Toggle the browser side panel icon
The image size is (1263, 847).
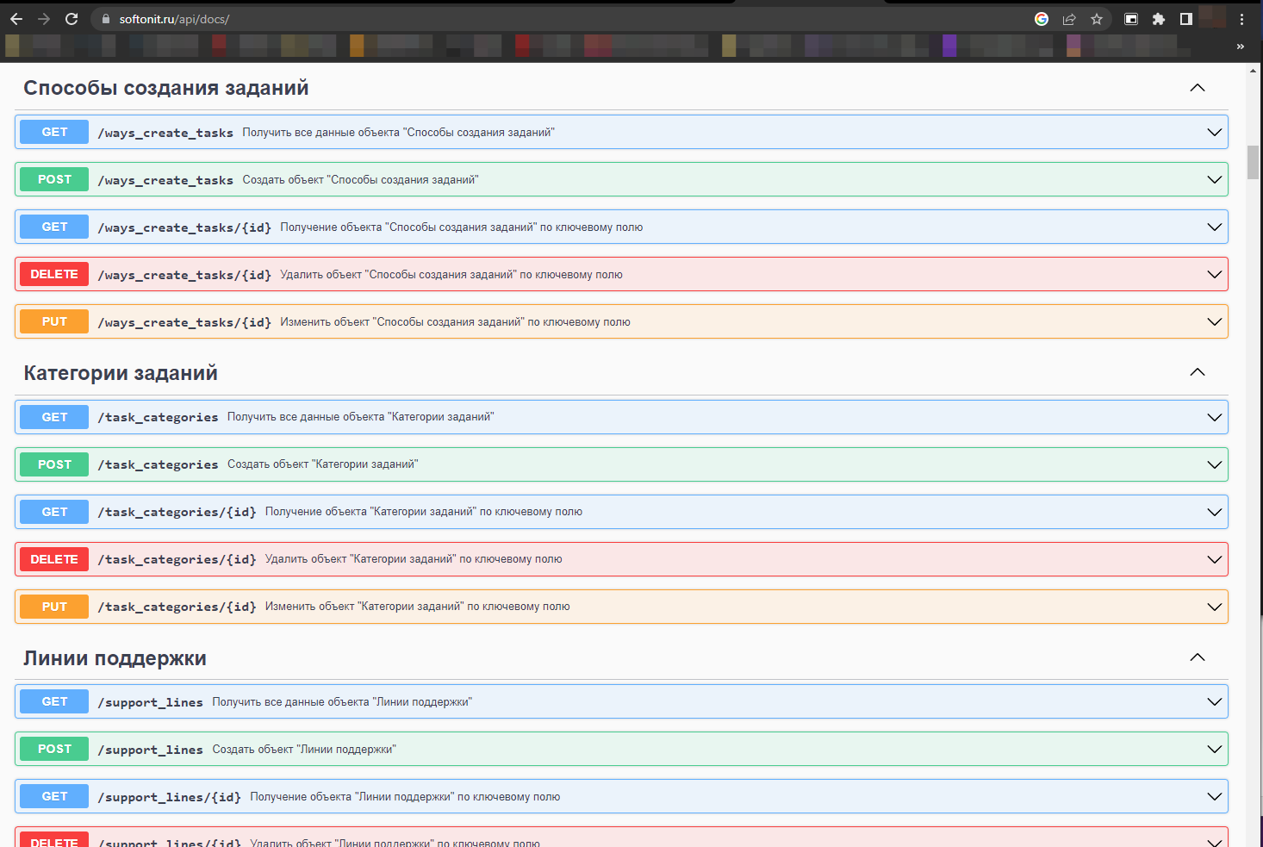[1186, 19]
